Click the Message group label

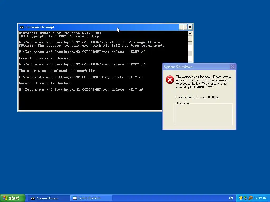(x=183, y=103)
